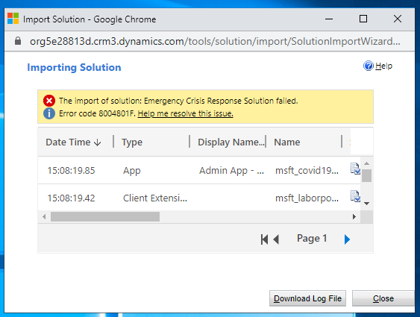Go to next page arrow

pyautogui.click(x=347, y=239)
